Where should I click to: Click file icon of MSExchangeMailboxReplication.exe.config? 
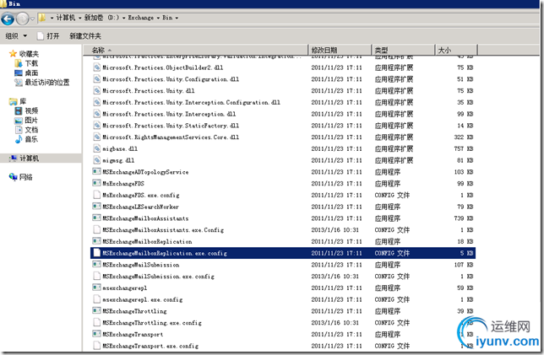(97, 253)
